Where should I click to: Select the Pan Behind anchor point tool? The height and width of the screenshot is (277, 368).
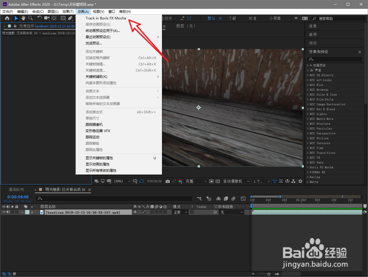tap(54, 18)
